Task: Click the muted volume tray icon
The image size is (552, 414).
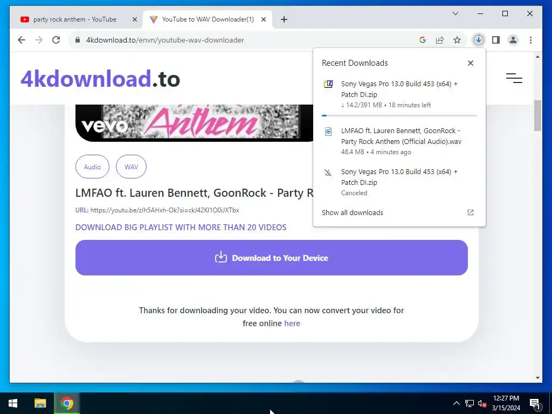Action: [x=482, y=403]
